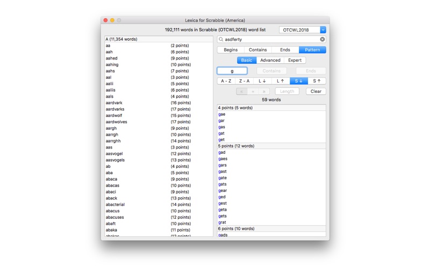Viewport: 430px width, 268px height.
Task: Select the equals length operator
Action: (x=253, y=91)
